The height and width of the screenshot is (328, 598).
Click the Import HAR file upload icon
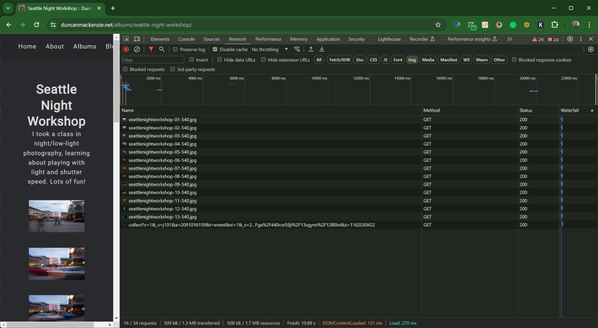tap(311, 49)
